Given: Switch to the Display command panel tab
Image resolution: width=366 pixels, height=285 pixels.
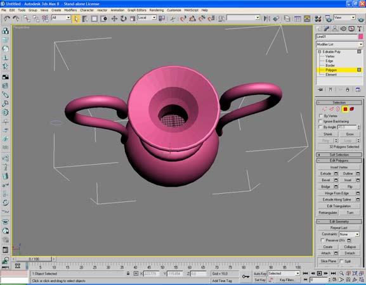Looking at the screenshot, I should [x=351, y=28].
